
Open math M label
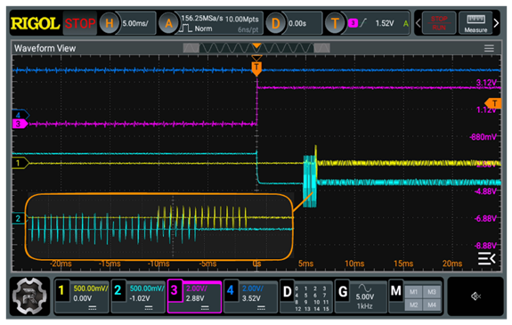coord(395,291)
